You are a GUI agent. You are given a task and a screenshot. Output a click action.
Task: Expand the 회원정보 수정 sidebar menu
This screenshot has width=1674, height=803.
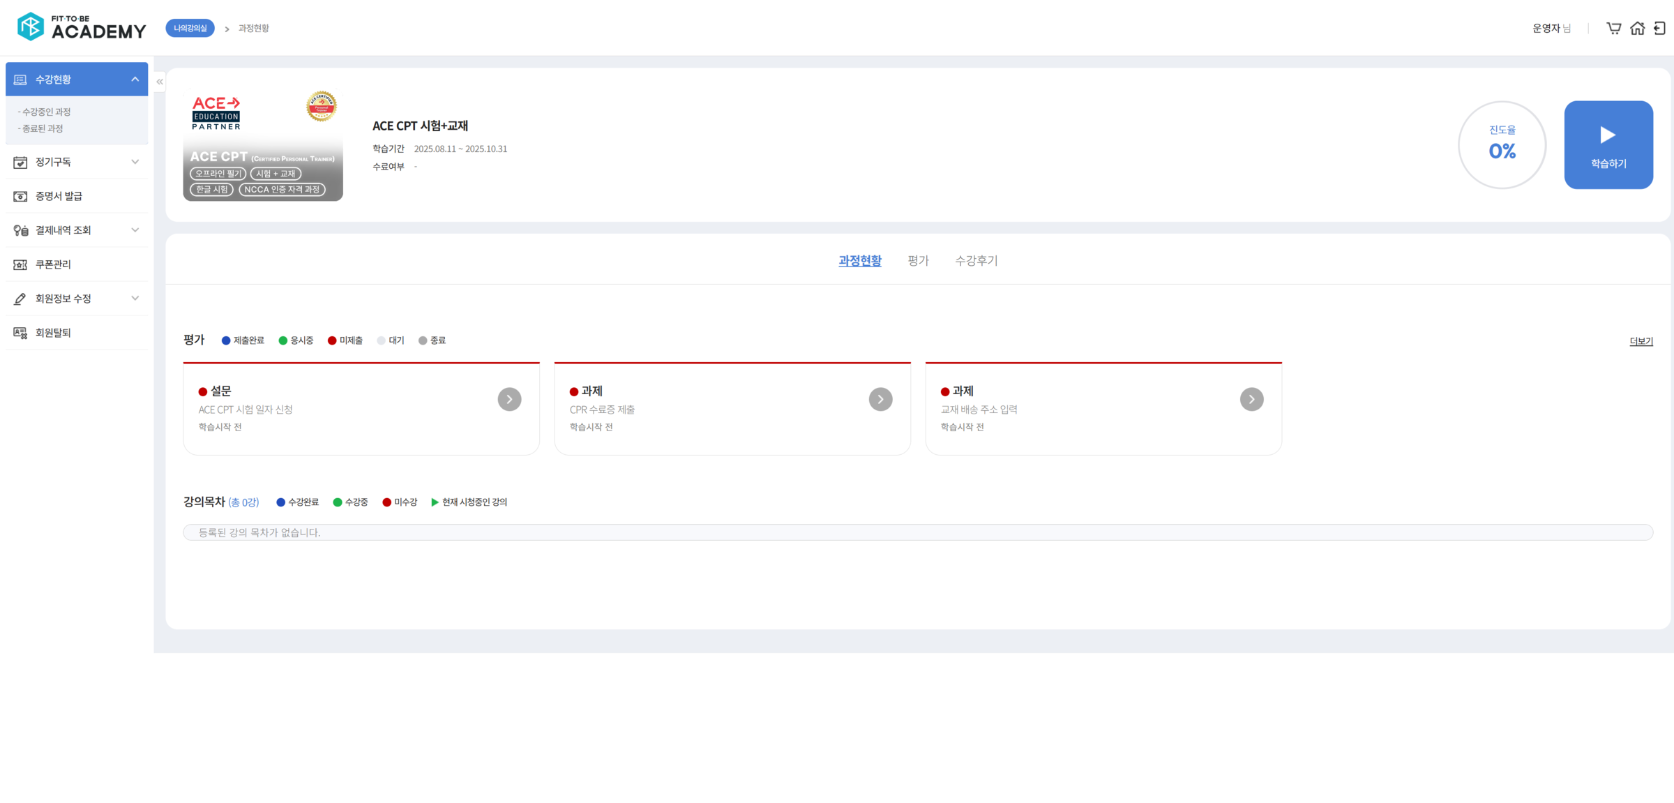[135, 299]
